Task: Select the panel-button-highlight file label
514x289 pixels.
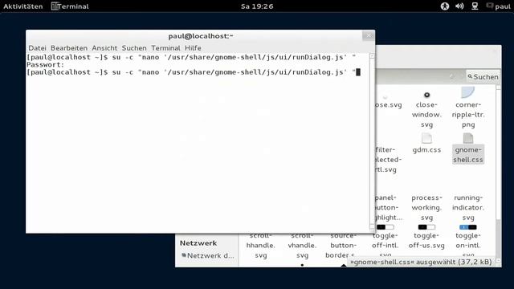Action: click(x=388, y=207)
